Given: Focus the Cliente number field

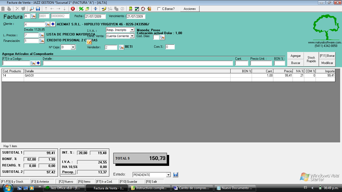Looking at the screenshot, I should 34,24.
